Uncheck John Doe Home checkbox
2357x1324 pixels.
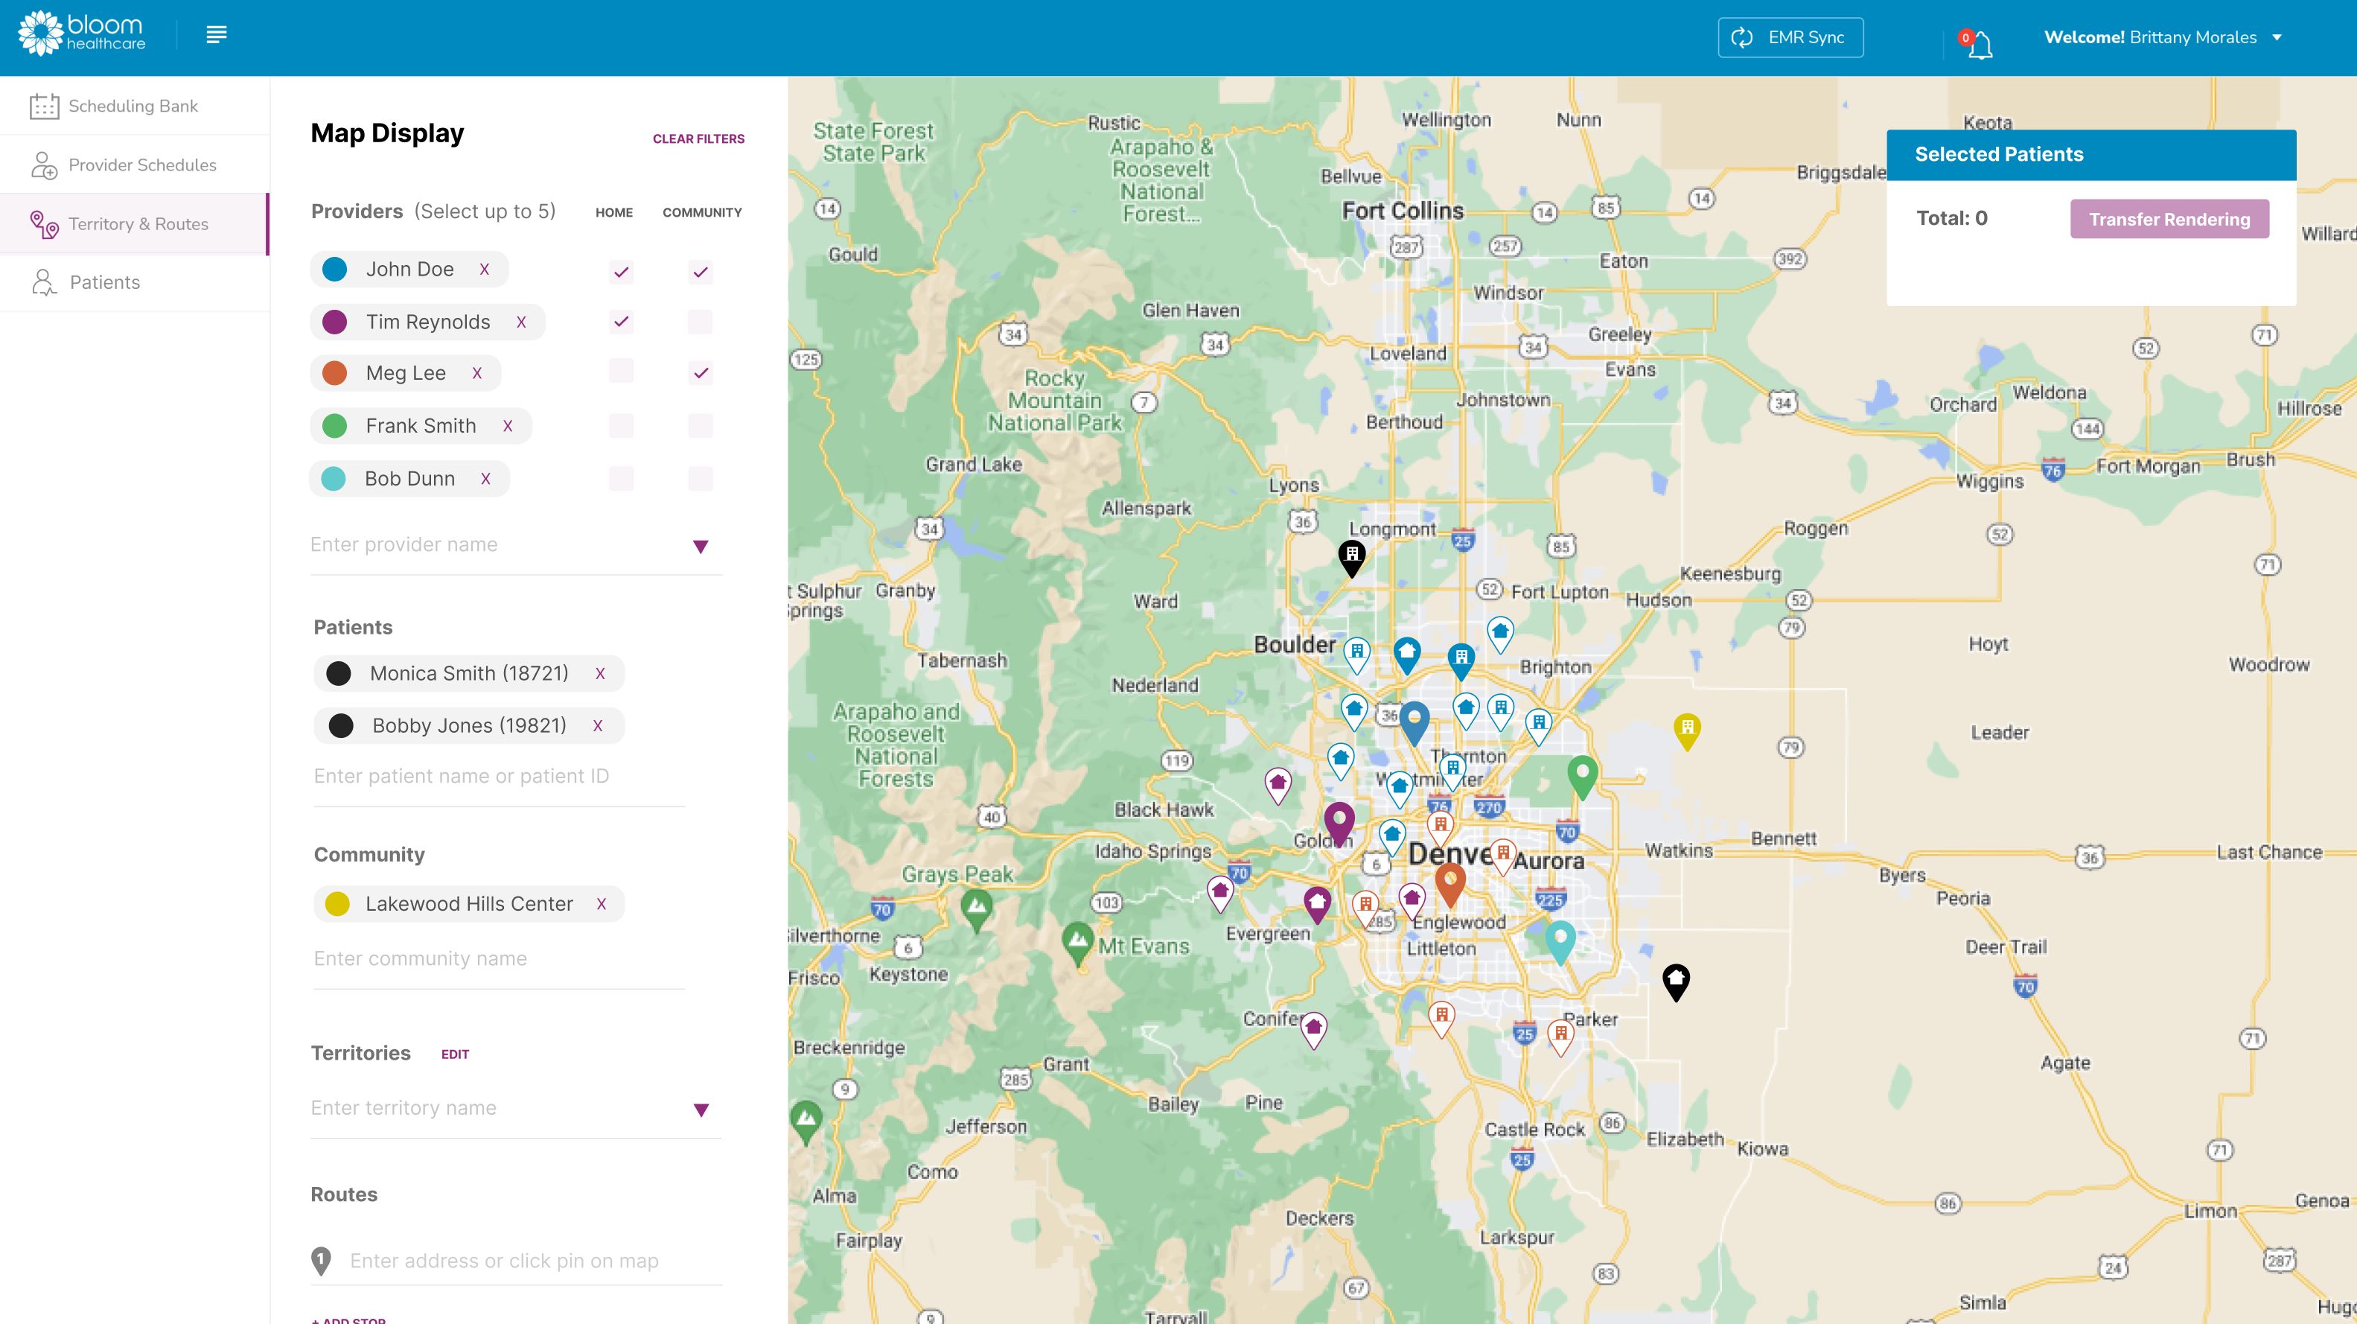click(x=622, y=272)
